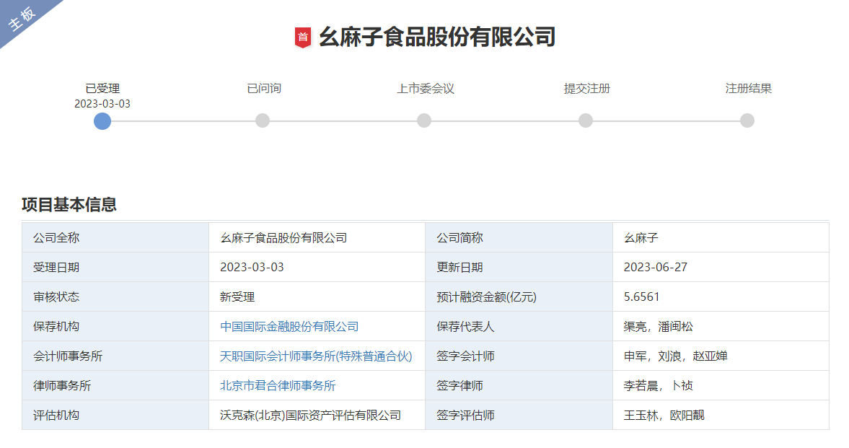Click the 项目基本信息 section heading

click(x=69, y=205)
